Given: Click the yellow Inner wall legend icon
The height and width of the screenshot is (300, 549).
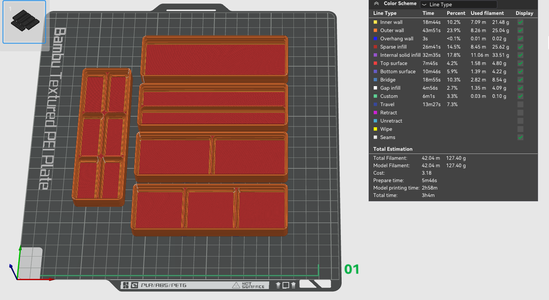Looking at the screenshot, I should coord(376,22).
